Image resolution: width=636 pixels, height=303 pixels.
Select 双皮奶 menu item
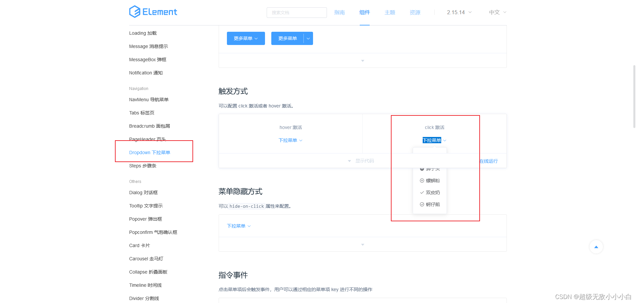pos(430,193)
